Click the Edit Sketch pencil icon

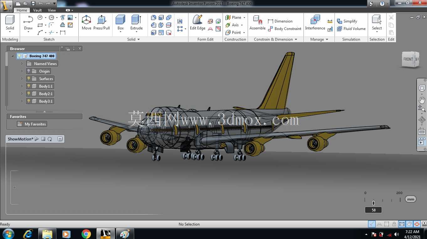[70, 25]
